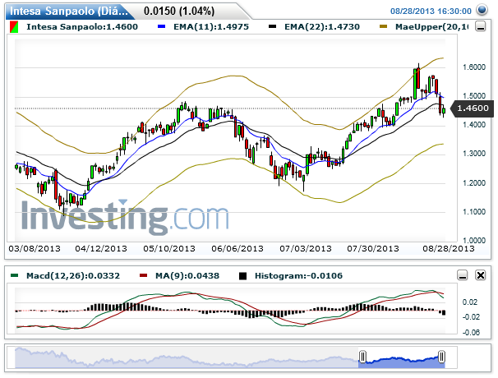Image resolution: width=498 pixels, height=378 pixels.
Task: Click the 1.1000 price axis label
Action: [x=474, y=211]
